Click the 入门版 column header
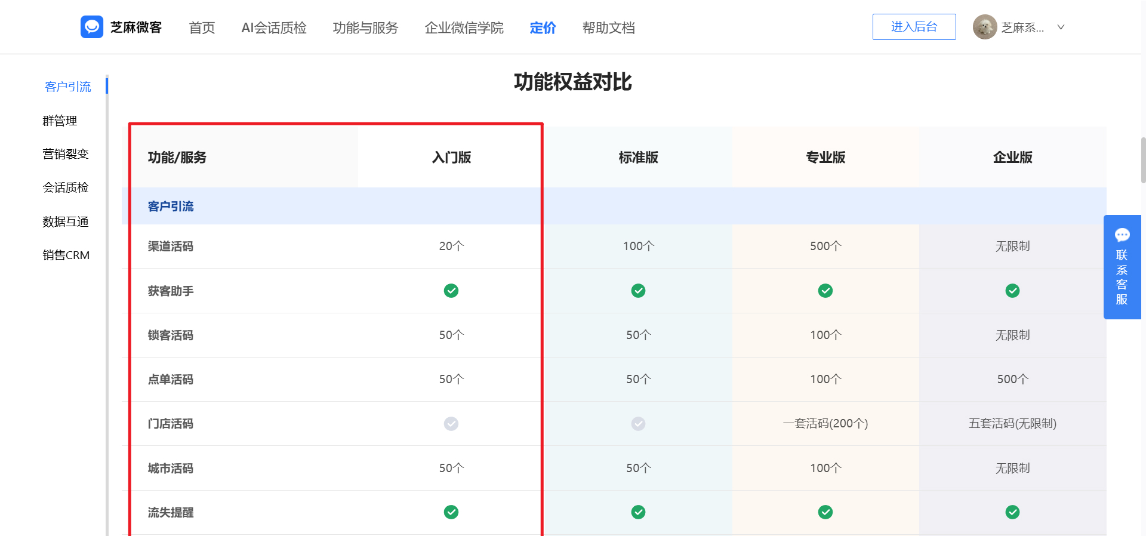 point(451,157)
